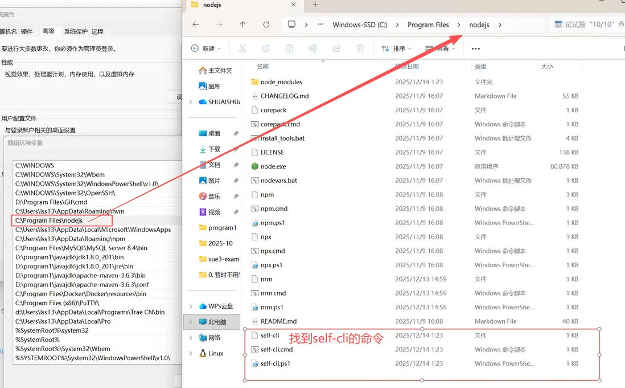Sort files by the 名称 column header
The width and height of the screenshot is (625, 388).
[x=262, y=66]
